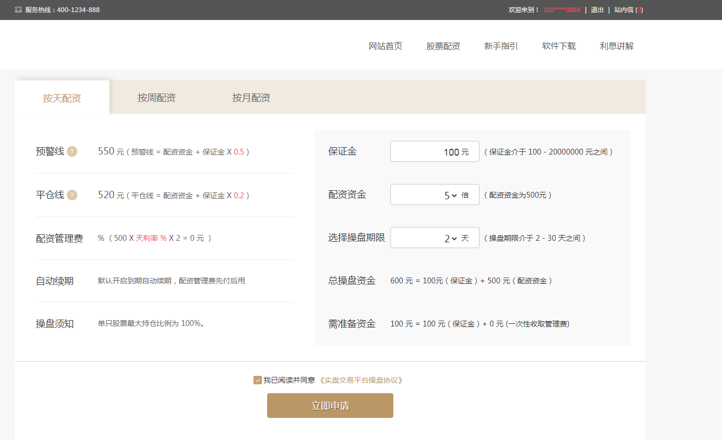Open 站内信 site messages link
The height and width of the screenshot is (440, 722).
(628, 9)
